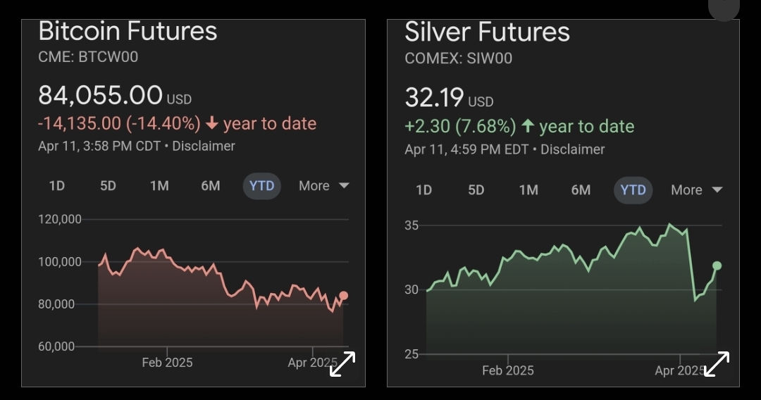
Task: Click the dark circular button at top right
Action: tap(724, 8)
